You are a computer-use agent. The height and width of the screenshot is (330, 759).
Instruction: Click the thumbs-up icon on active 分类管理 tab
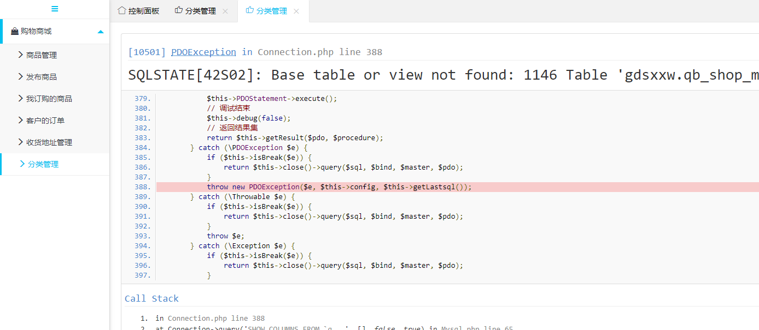coord(250,10)
